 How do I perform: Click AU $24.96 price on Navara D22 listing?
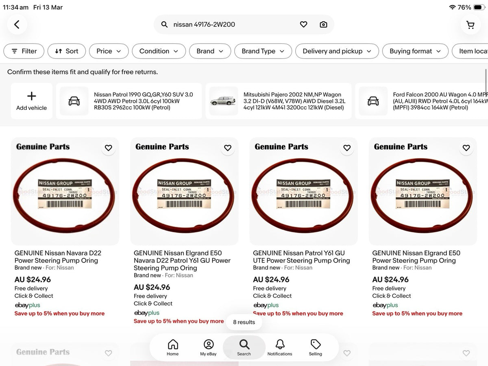point(33,279)
